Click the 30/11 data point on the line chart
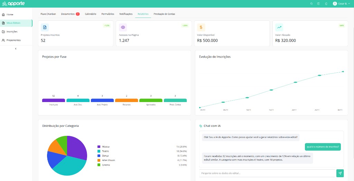Image resolution: width=354 pixels, height=181 pixels. pyautogui.click(x=343, y=72)
